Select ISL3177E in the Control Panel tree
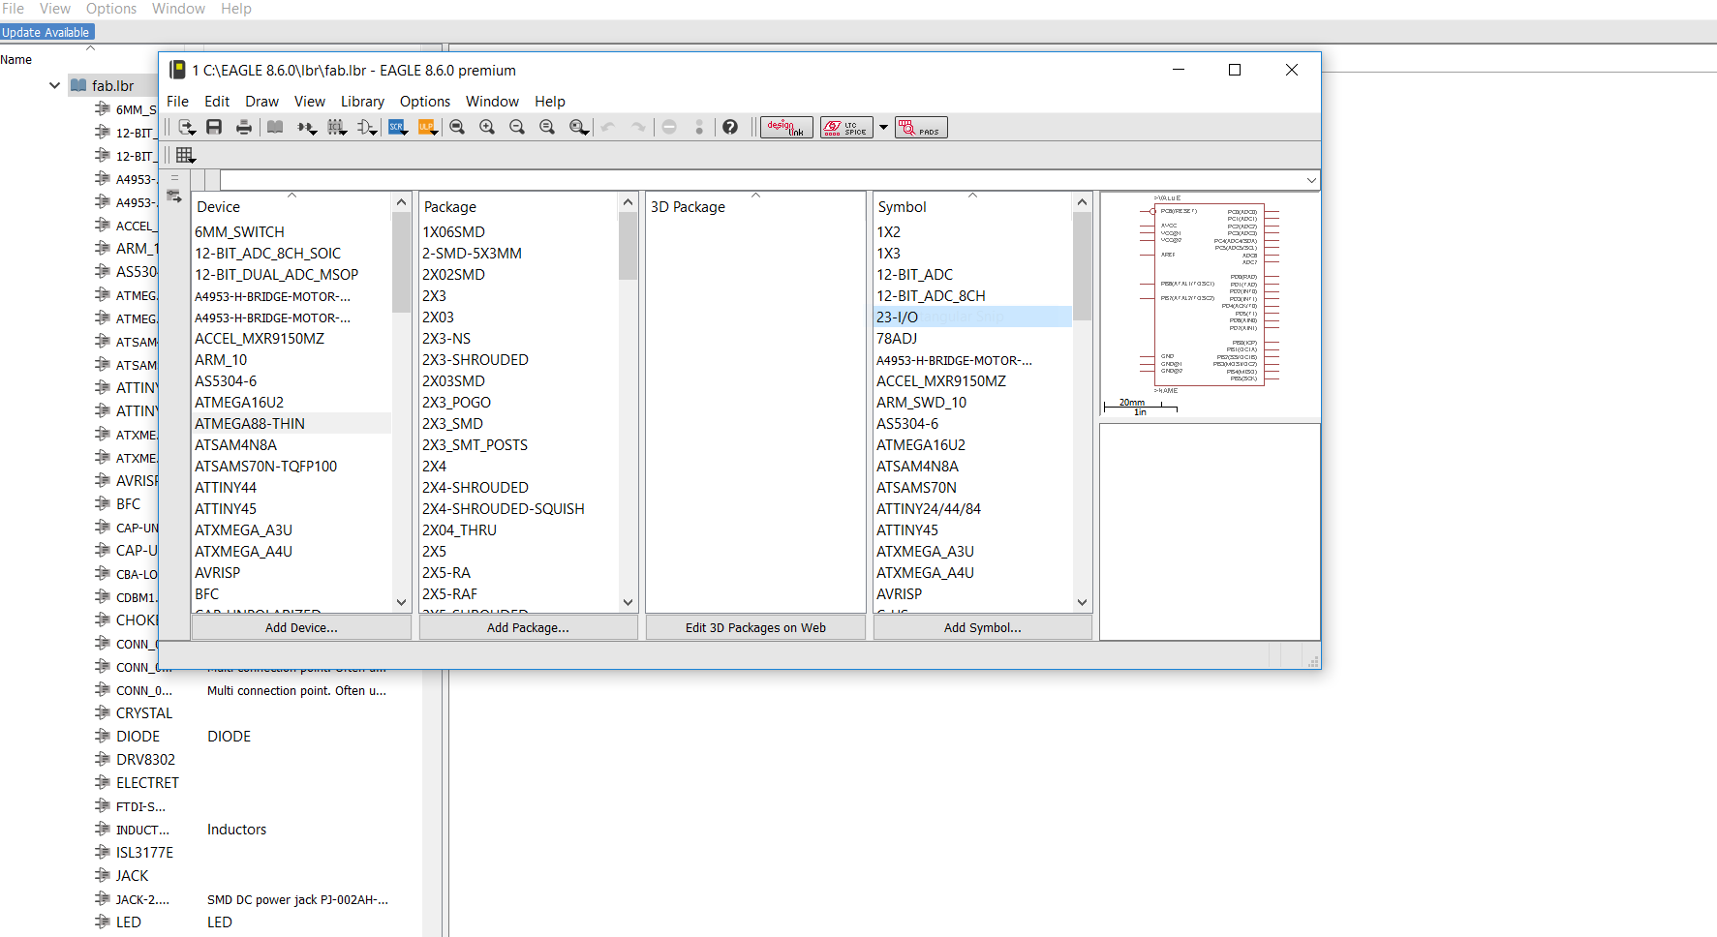 point(144,852)
